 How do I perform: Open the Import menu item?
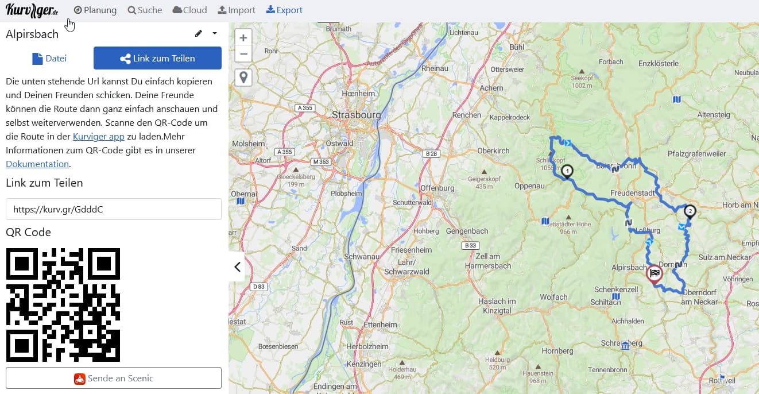[237, 10]
